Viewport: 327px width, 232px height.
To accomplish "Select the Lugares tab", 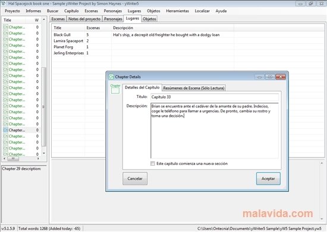I will pos(133,18).
